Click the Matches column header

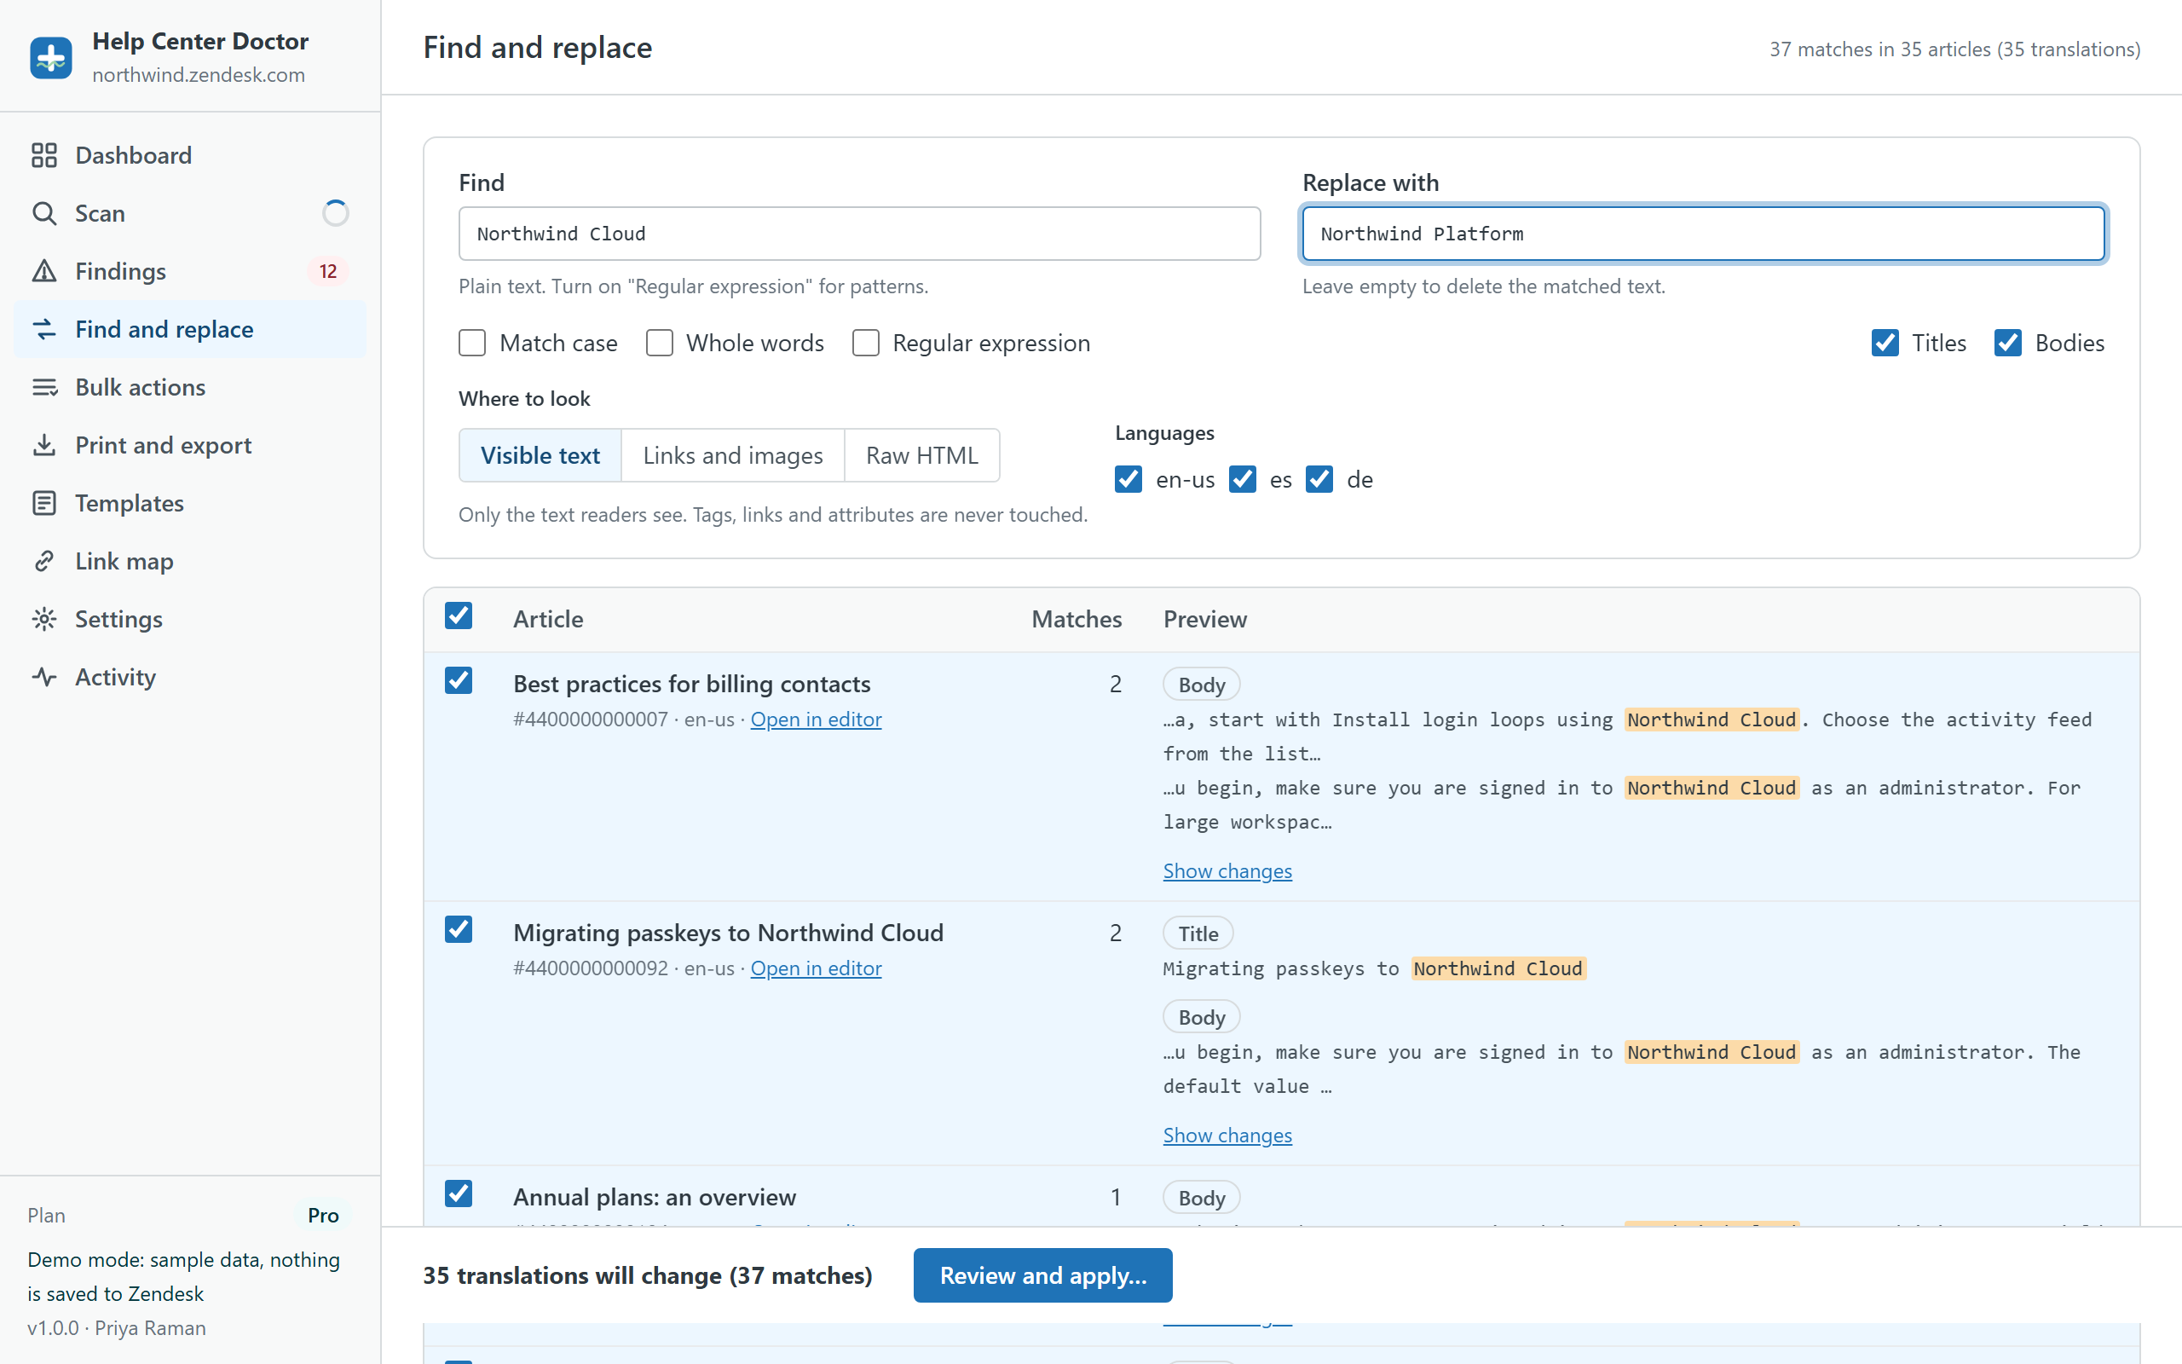(1077, 619)
